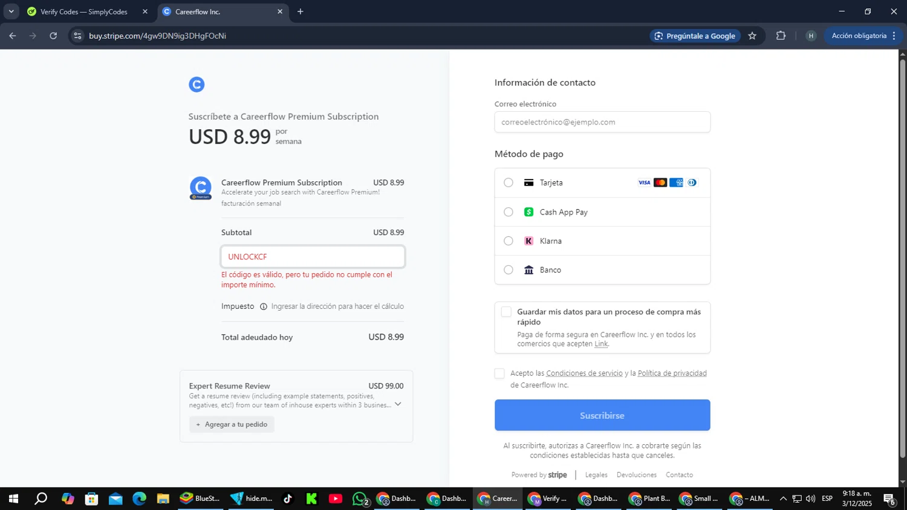Screen dimensions: 907x510
Task: Click the Careerflow logo at page top
Action: click(x=197, y=85)
